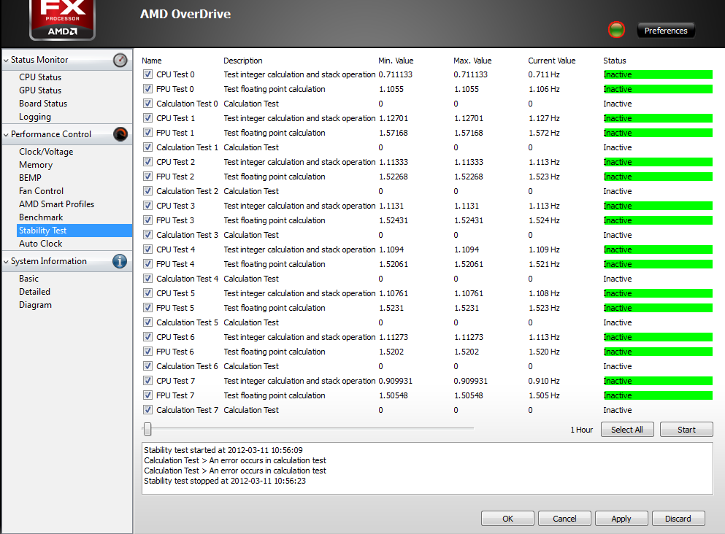Collapse the System Information section

[6, 261]
